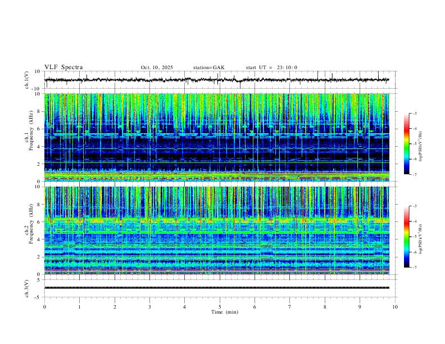Click the lower PSD color scale bar

(x=407, y=237)
